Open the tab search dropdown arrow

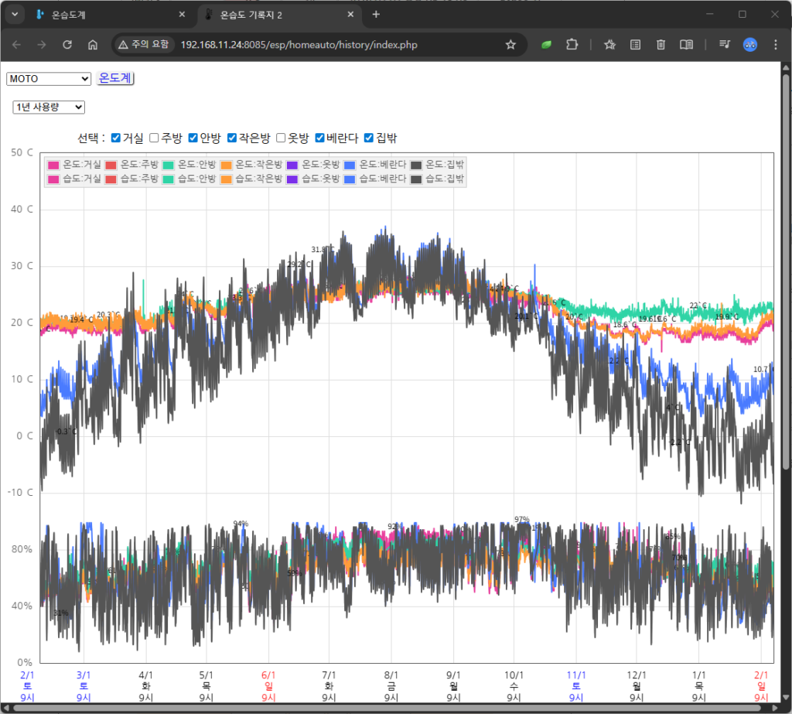[14, 14]
